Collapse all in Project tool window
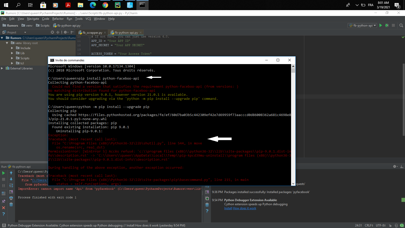 pyautogui.click(x=58, y=32)
